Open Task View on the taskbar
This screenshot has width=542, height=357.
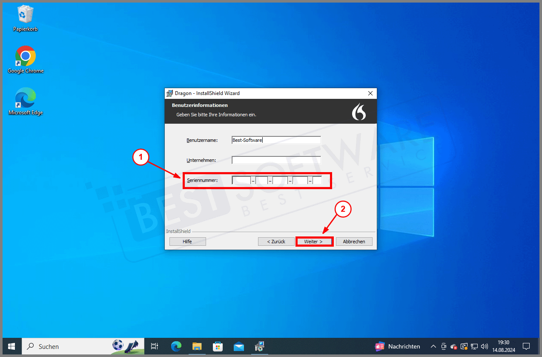[154, 346]
